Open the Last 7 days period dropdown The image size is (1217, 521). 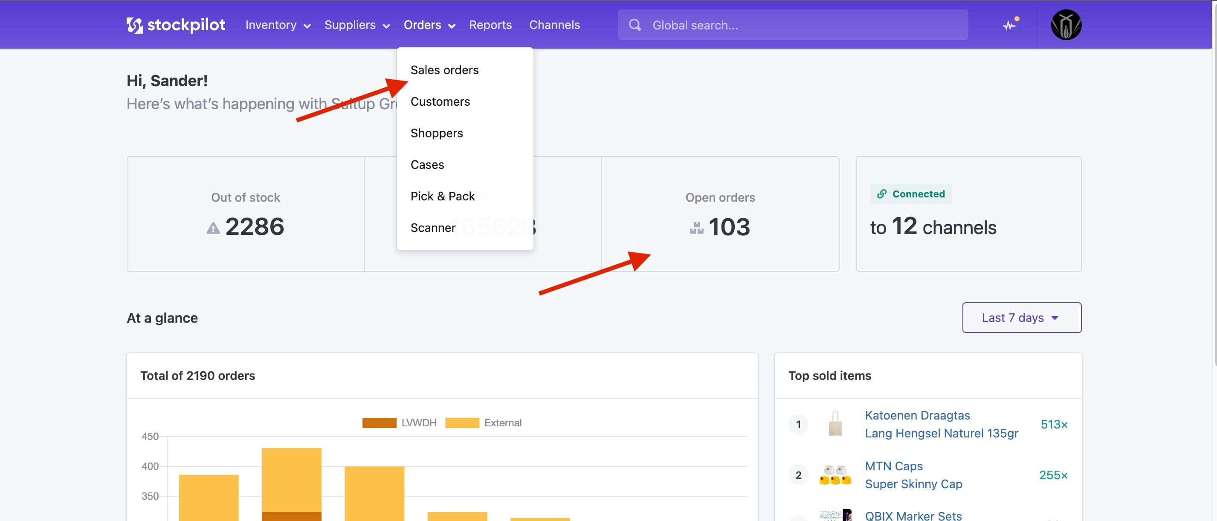pyautogui.click(x=1021, y=318)
